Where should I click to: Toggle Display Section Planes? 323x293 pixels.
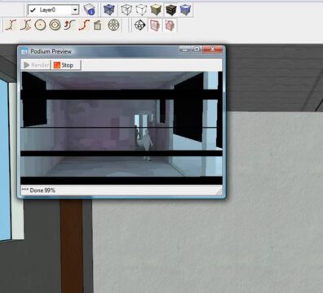click(155, 25)
